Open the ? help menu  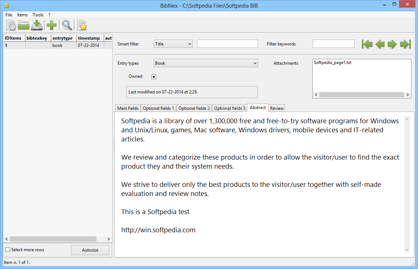(x=49, y=15)
